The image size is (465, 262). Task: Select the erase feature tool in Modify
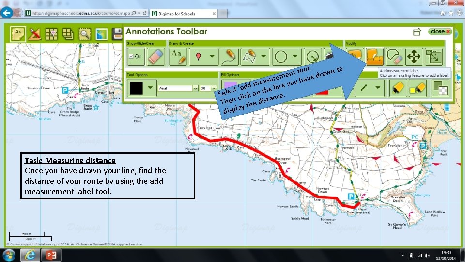pos(394,56)
